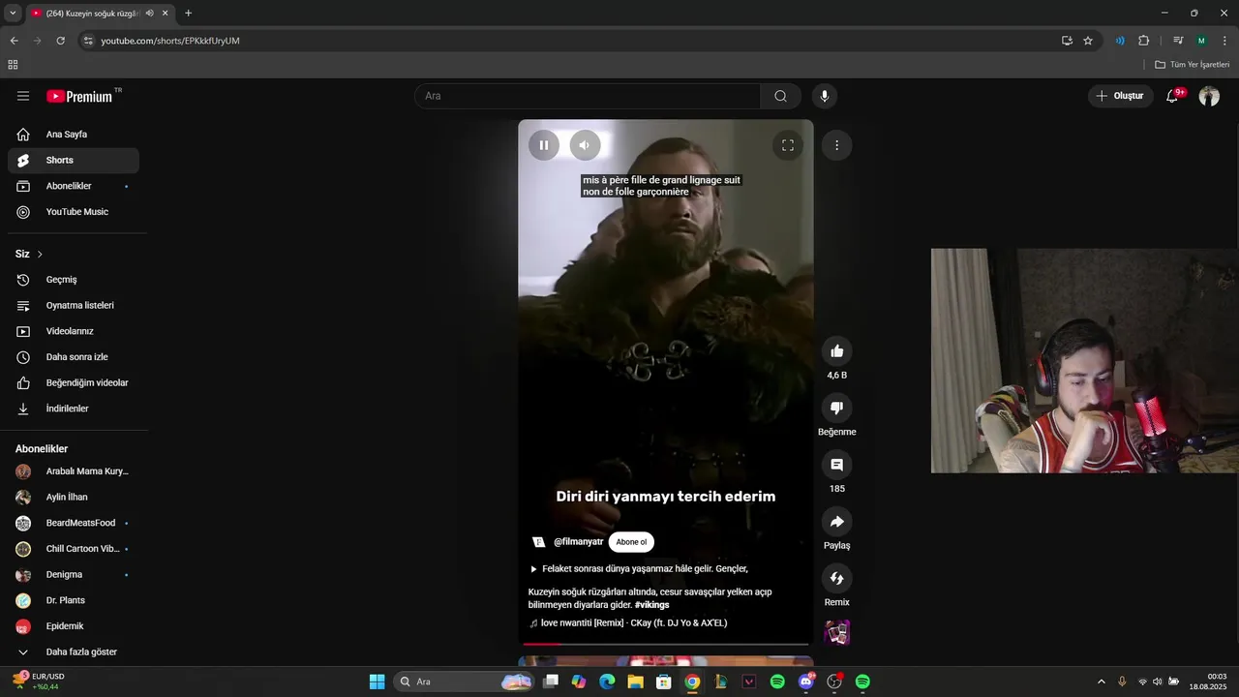Open Dr. Plants channel

[74, 600]
